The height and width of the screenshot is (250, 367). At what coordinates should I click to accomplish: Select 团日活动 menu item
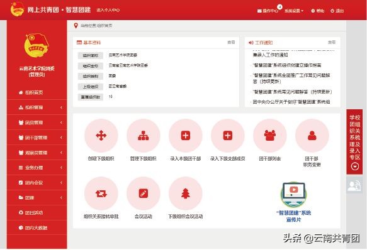click(x=37, y=212)
